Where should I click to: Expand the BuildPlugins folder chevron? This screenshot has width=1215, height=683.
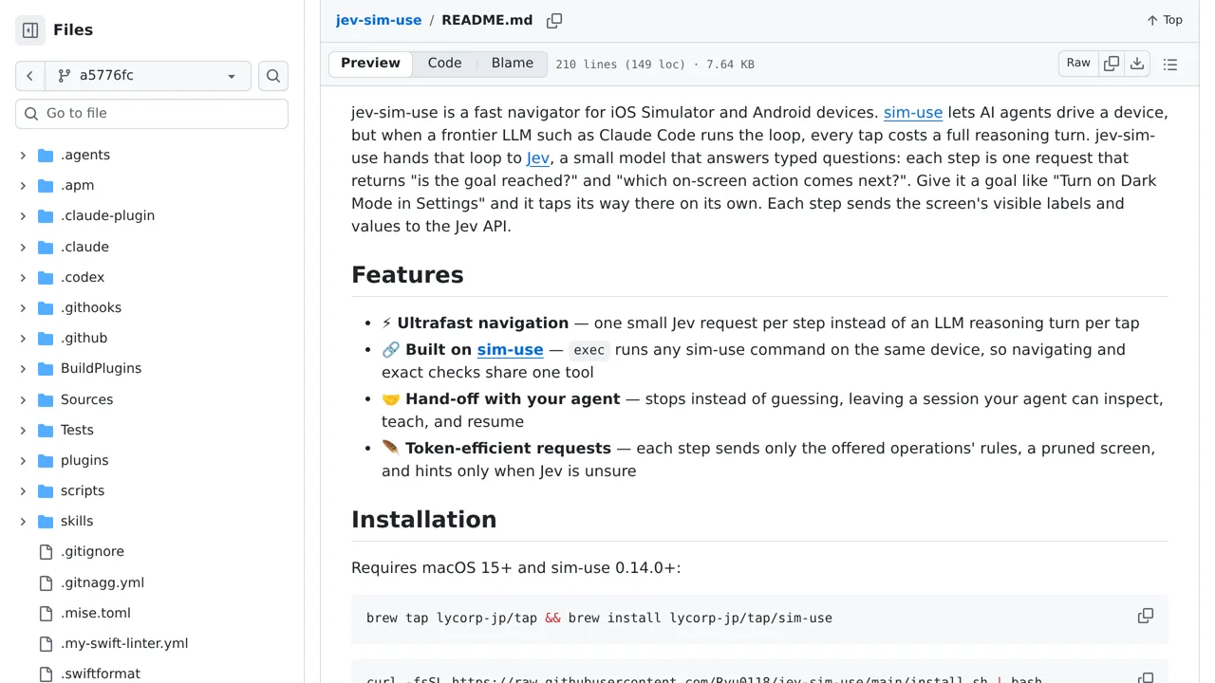[x=23, y=368]
